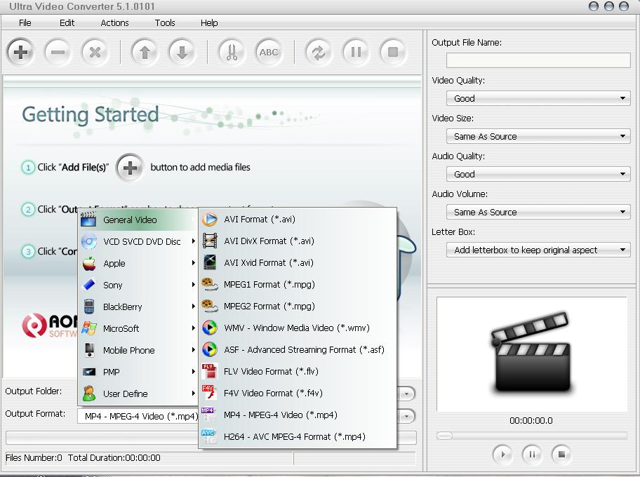Pause the preview video
This screenshot has width=640, height=477.
(x=532, y=454)
